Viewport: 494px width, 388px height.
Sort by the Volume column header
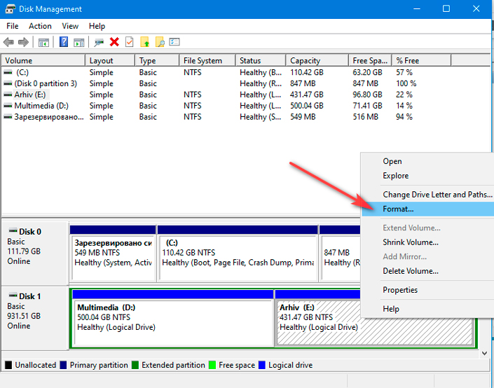pyautogui.click(x=43, y=60)
